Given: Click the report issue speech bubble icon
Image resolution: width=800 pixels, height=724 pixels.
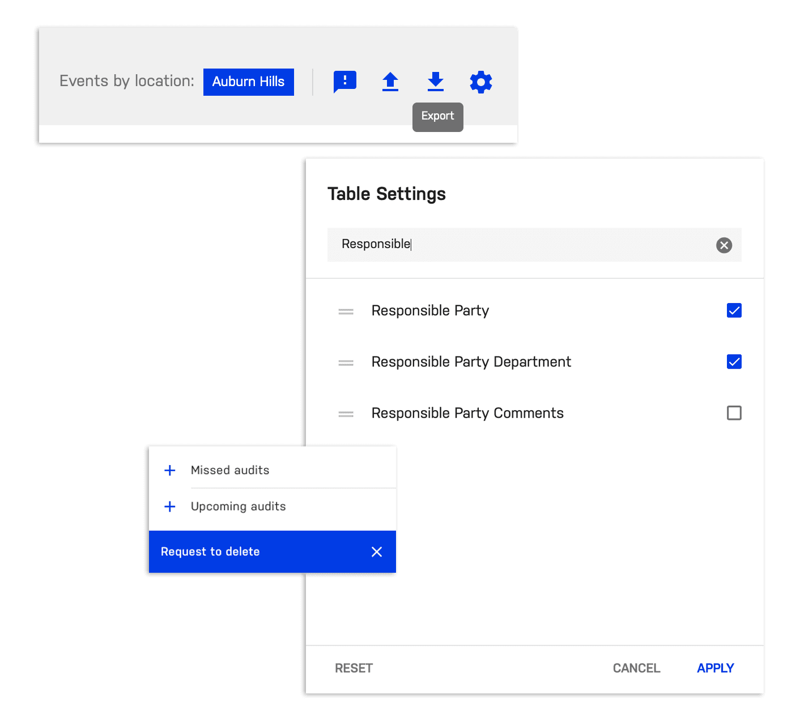Looking at the screenshot, I should click(x=344, y=82).
